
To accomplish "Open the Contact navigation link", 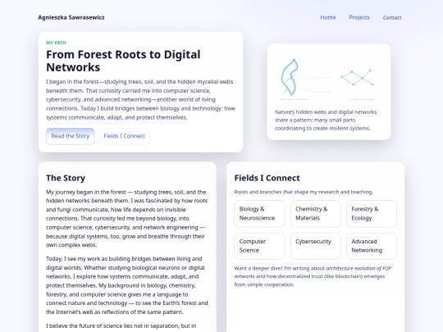I will [392, 17].
